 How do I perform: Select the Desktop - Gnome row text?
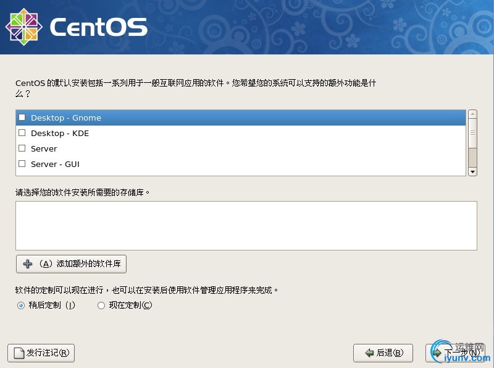click(66, 118)
